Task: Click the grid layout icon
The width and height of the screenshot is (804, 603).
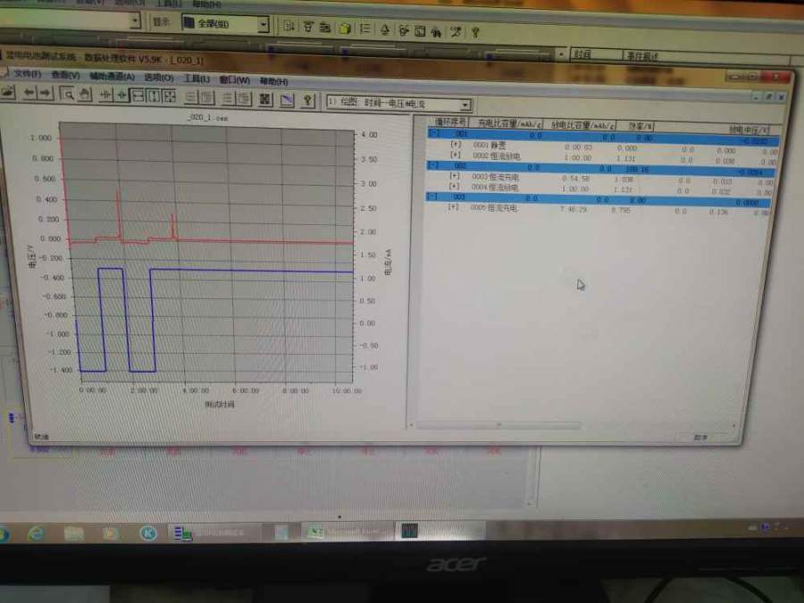Action: click(265, 99)
